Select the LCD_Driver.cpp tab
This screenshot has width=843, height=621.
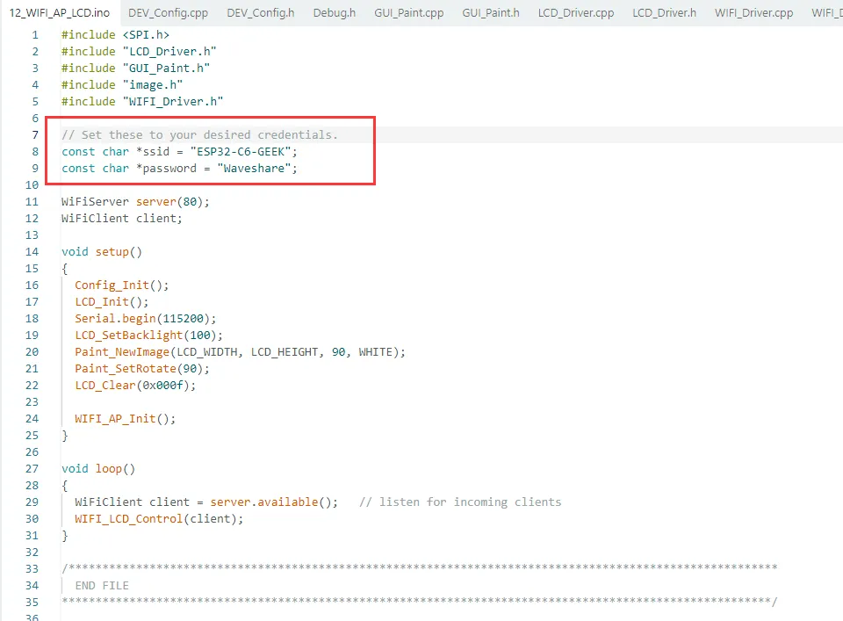pos(576,13)
